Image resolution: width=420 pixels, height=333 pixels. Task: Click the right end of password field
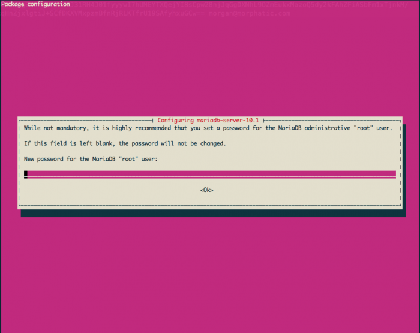coord(393,175)
